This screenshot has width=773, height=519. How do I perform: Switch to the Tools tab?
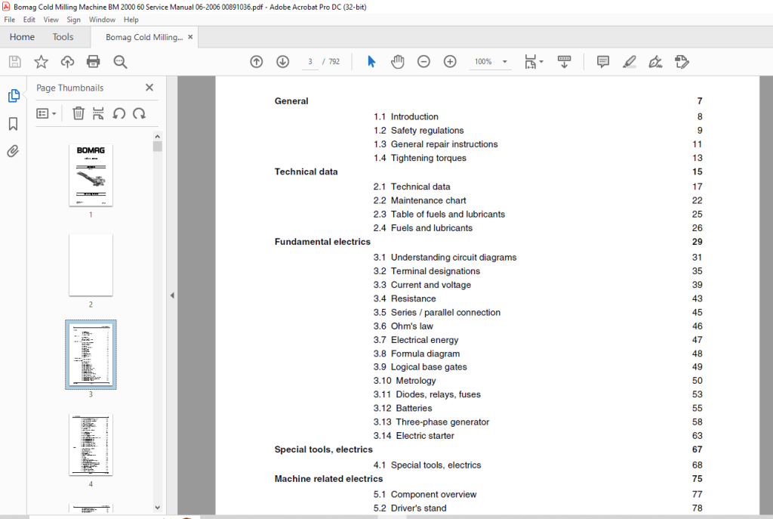coord(63,37)
